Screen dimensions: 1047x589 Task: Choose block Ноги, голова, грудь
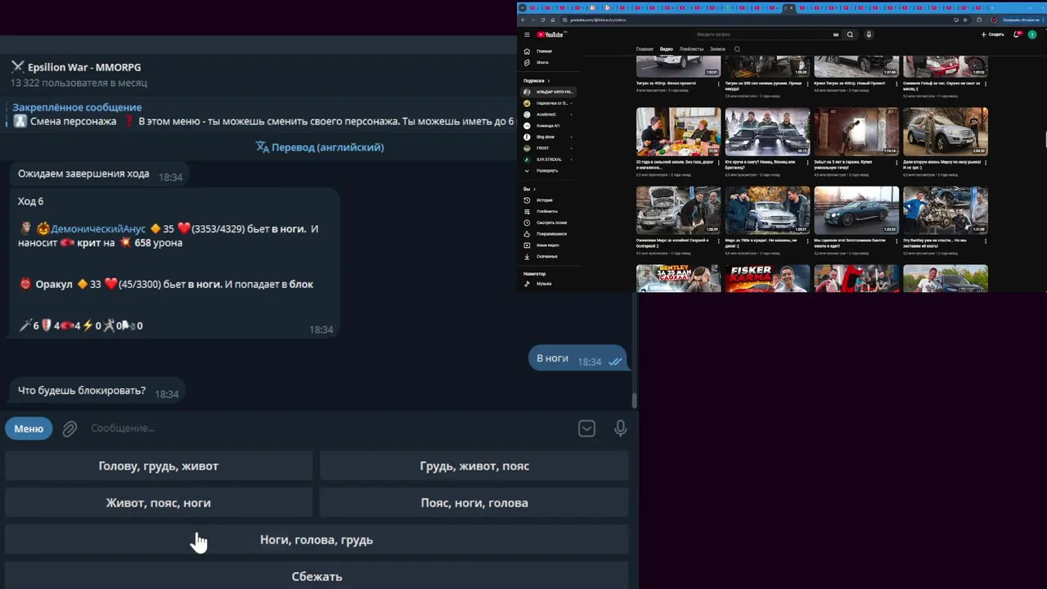click(x=317, y=540)
